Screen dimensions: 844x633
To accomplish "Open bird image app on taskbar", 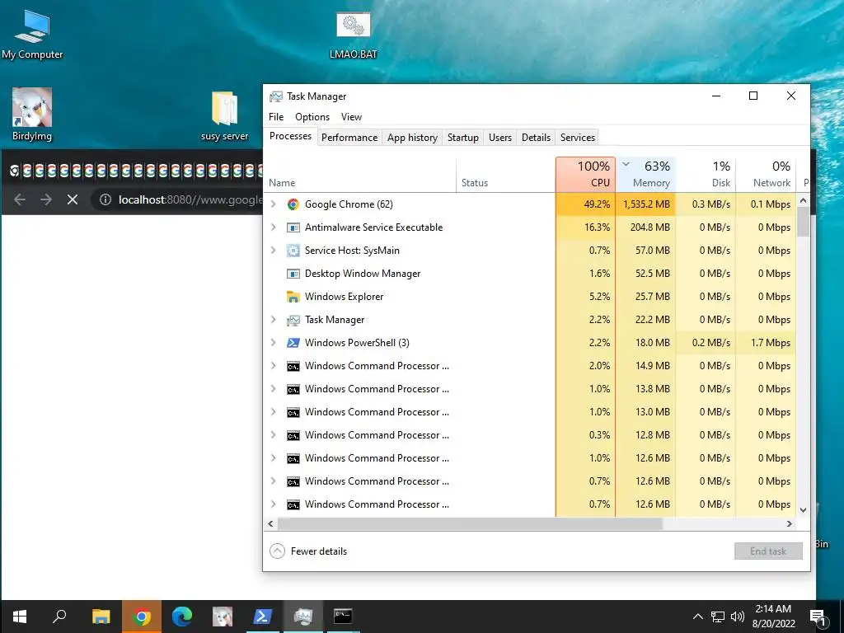I will (x=223, y=617).
